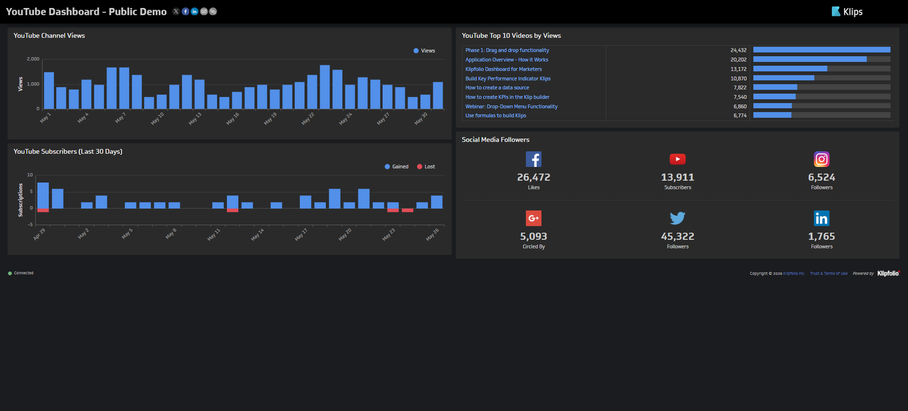Share dashboard via Facebook header icon
The image size is (908, 411).
[185, 11]
